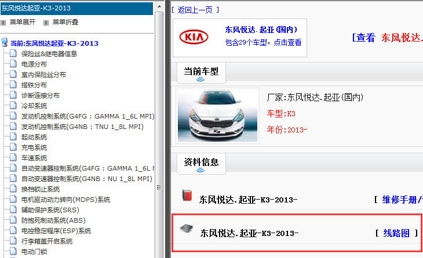Click the KIA logo image
The height and width of the screenshot is (258, 423).
point(194,37)
